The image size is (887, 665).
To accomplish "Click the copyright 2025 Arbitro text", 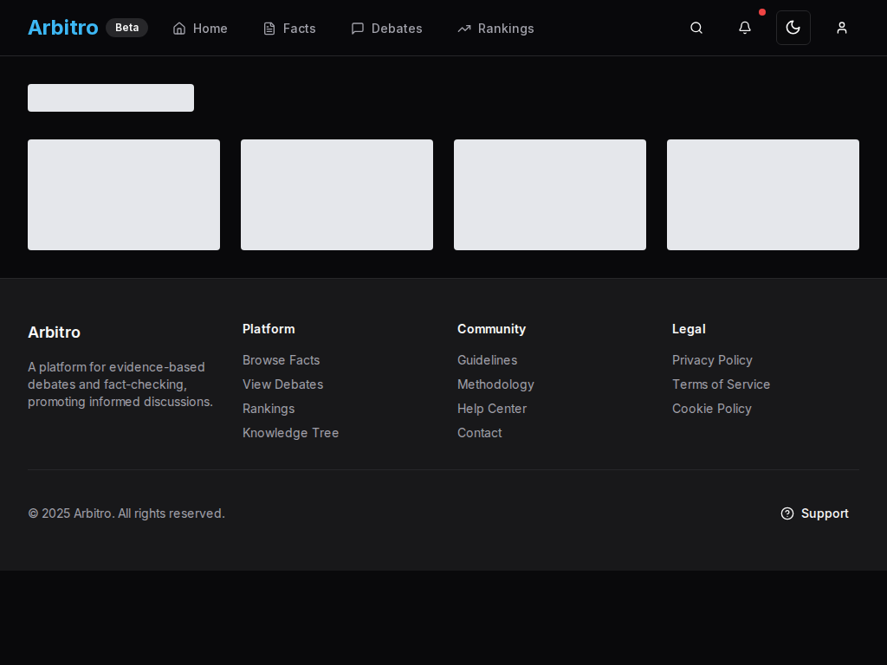I will 126,513.
